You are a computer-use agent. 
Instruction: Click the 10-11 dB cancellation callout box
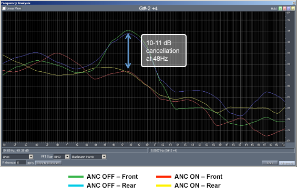(x=163, y=51)
